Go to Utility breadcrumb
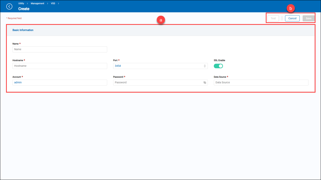This screenshot has height=180, width=321. pyautogui.click(x=21, y=3)
